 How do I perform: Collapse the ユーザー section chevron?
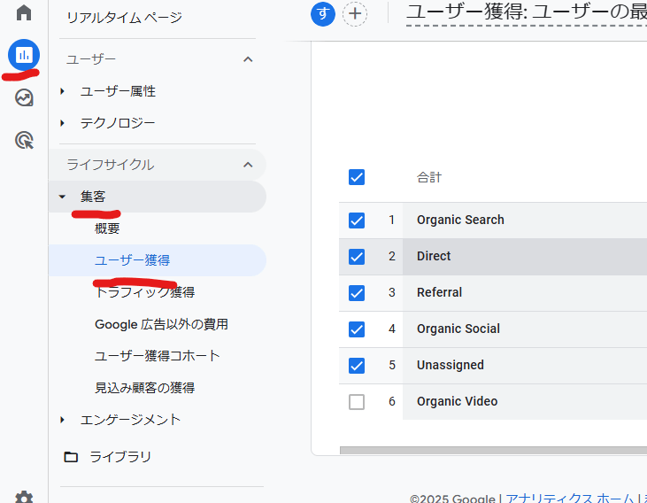point(248,59)
